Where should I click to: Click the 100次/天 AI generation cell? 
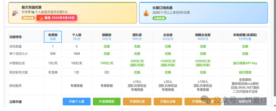tap(107, 63)
